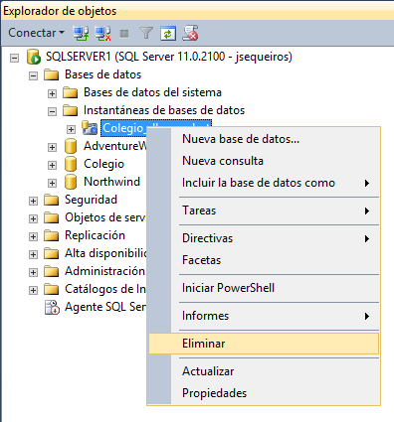The width and height of the screenshot is (394, 422).
Task: Collapse the Bases de datos folder
Action: pos(33,76)
